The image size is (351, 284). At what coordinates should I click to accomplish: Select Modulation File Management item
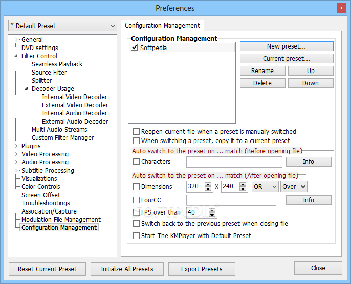[x=61, y=220]
